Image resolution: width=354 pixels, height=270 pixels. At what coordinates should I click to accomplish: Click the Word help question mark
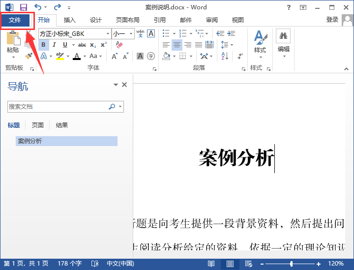coord(289,7)
